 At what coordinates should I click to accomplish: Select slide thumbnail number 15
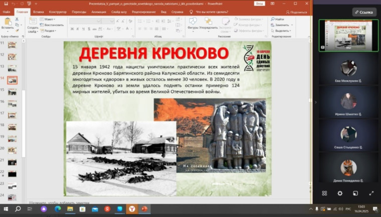click(x=12, y=92)
